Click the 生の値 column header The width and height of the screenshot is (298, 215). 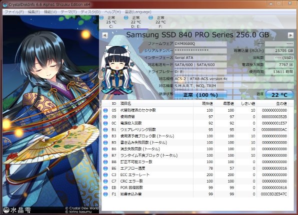[x=272, y=104]
